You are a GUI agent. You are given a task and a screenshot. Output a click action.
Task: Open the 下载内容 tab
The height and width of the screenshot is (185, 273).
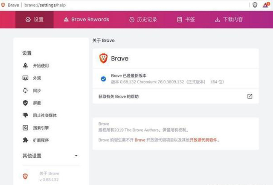tap(229, 20)
